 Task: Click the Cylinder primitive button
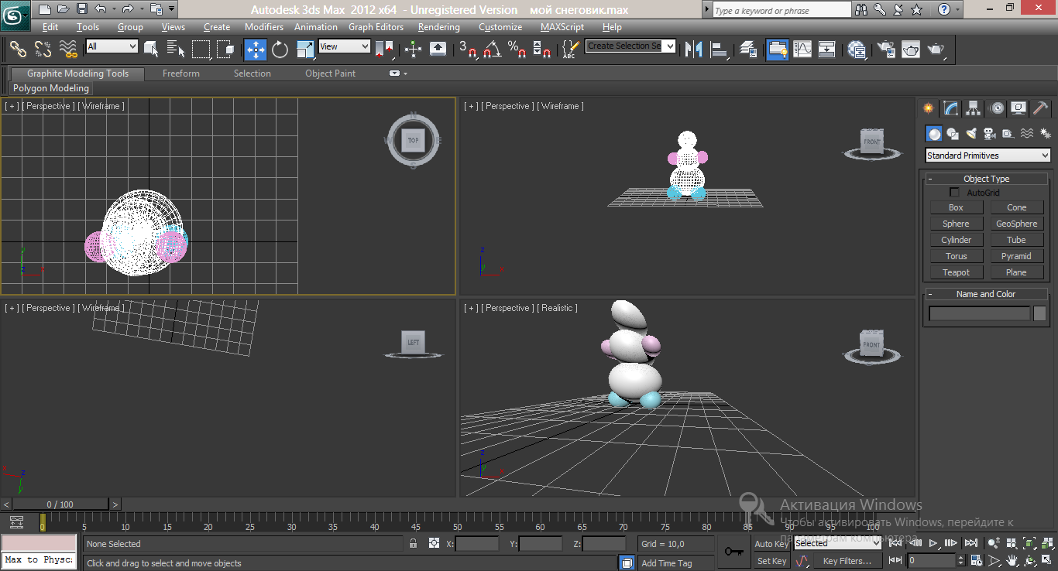coord(956,240)
